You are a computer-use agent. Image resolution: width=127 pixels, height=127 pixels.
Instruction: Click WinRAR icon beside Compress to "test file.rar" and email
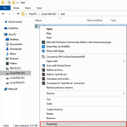click(x=43, y=83)
